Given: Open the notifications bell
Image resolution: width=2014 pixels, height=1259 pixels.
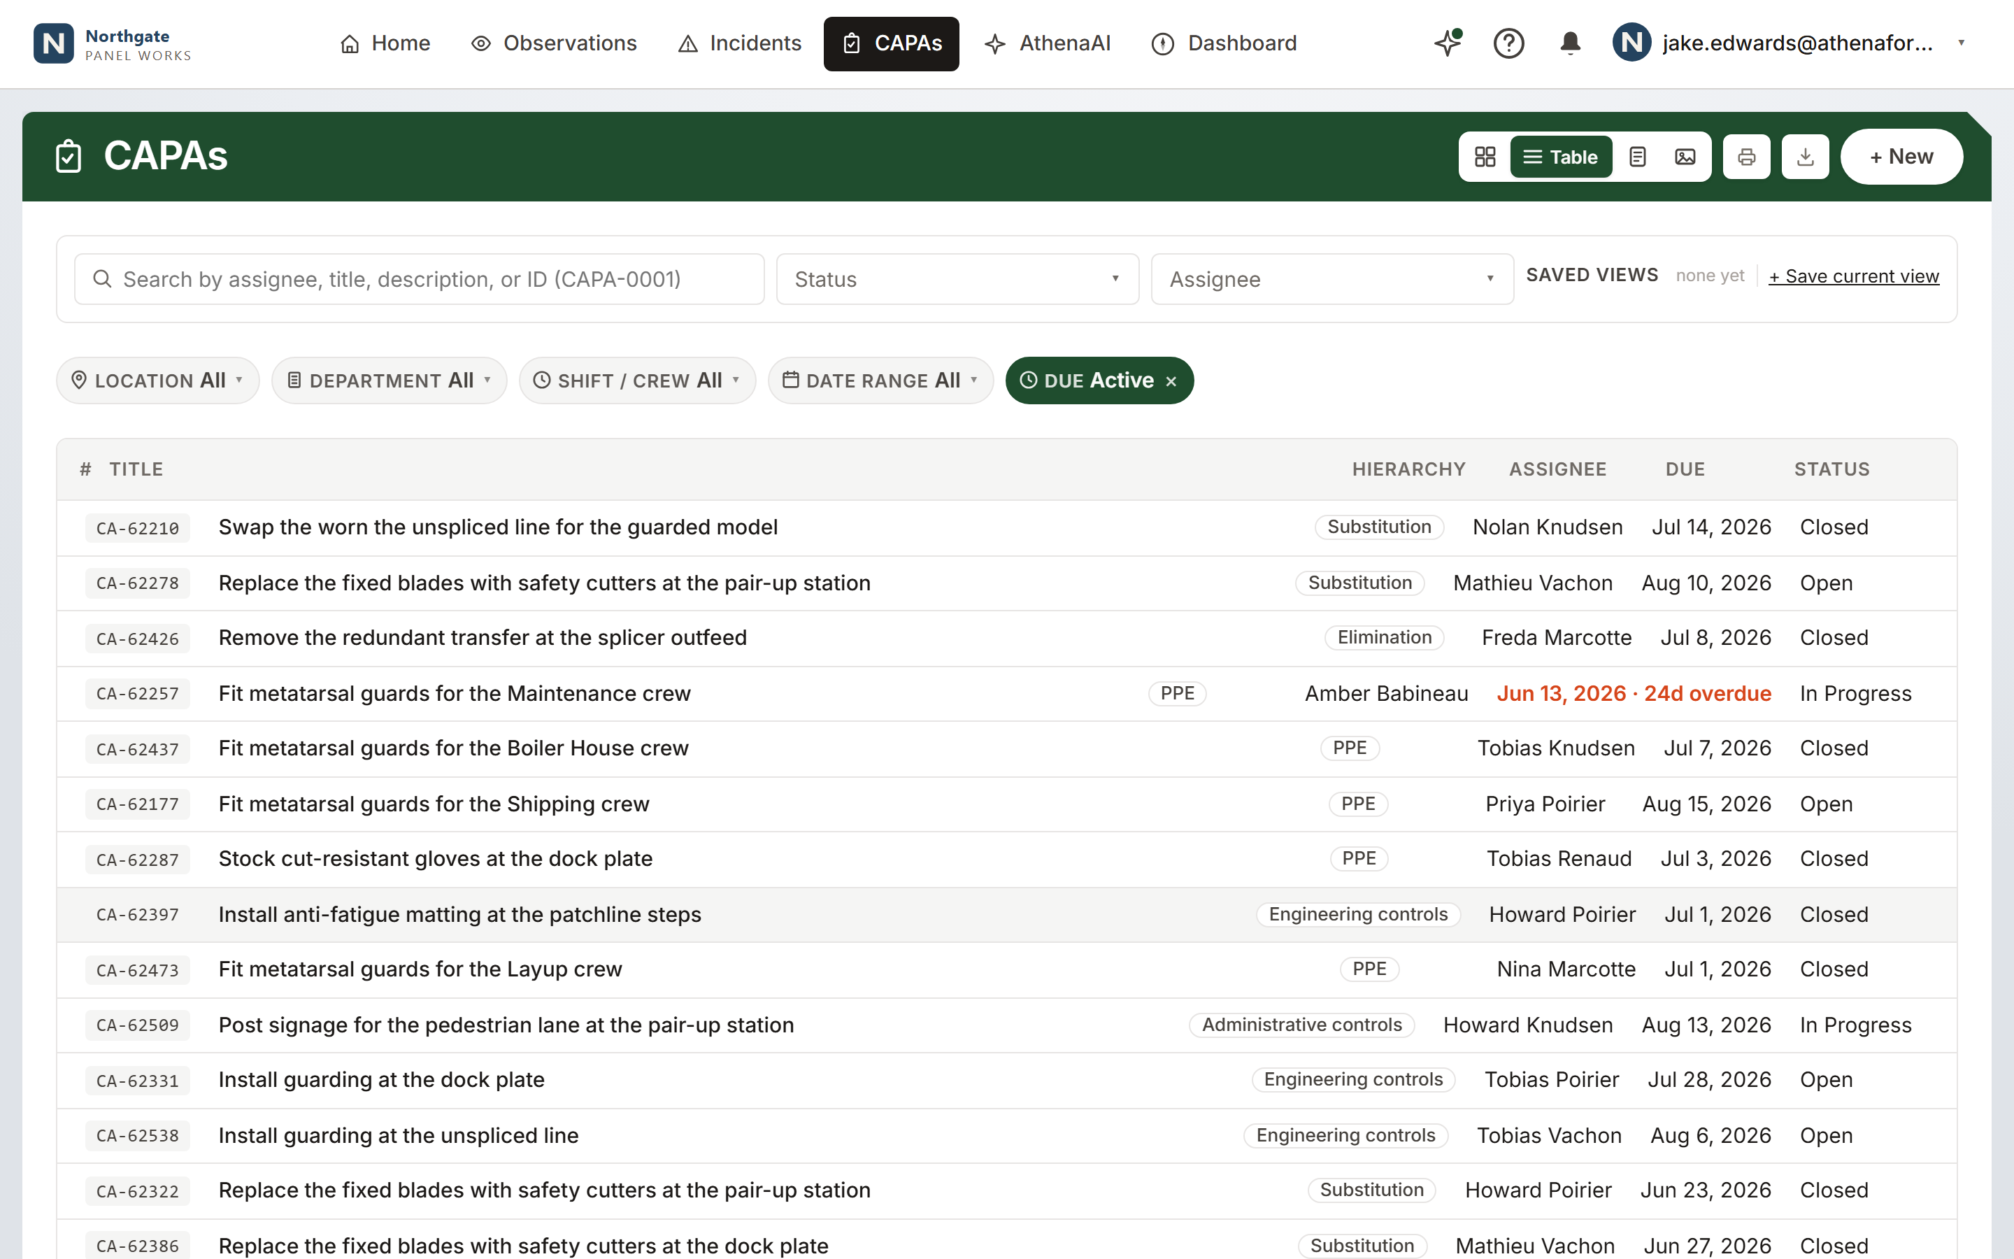Looking at the screenshot, I should tap(1569, 43).
